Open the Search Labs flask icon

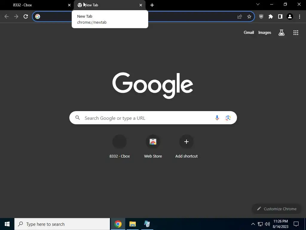[281, 32]
